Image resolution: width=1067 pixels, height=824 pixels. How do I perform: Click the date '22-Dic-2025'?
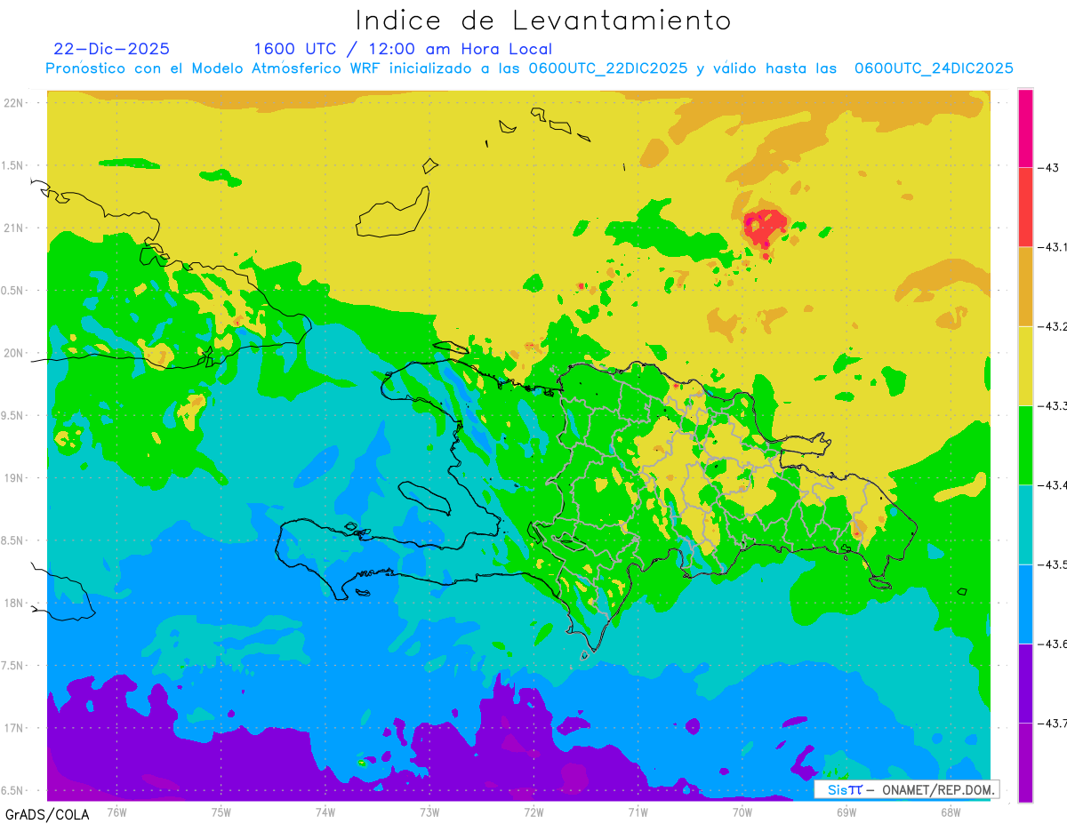click(x=111, y=49)
